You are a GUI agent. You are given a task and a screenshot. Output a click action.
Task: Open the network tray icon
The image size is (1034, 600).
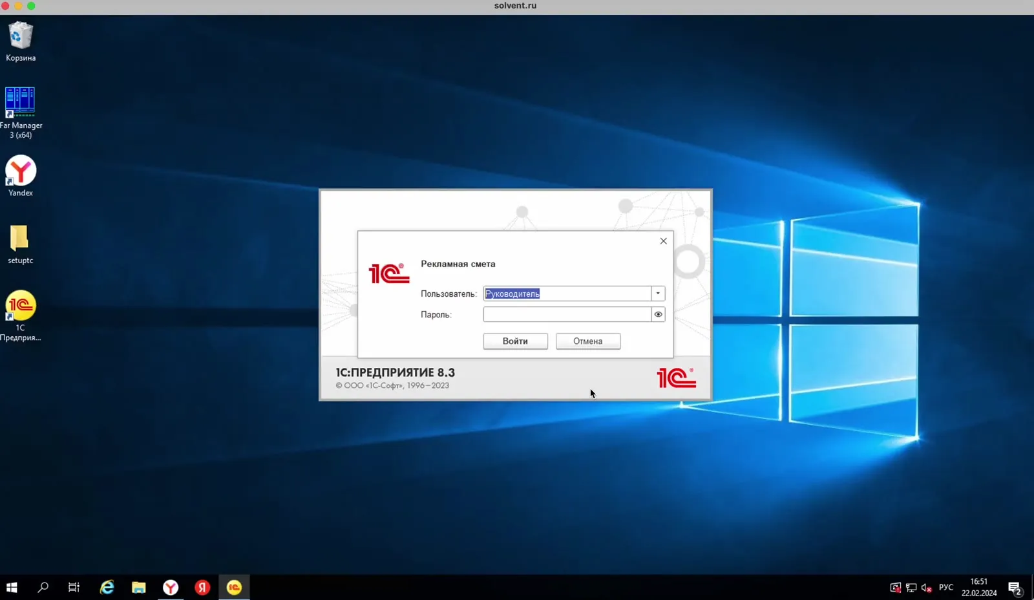911,588
